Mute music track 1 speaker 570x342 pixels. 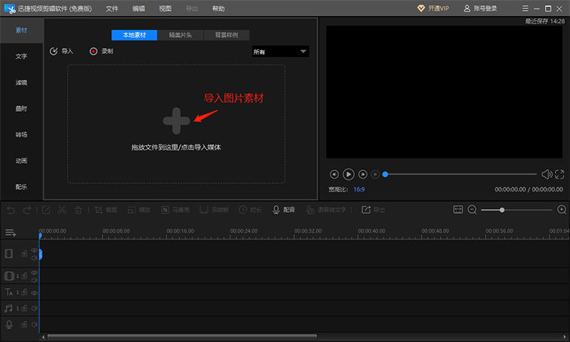coord(34,309)
